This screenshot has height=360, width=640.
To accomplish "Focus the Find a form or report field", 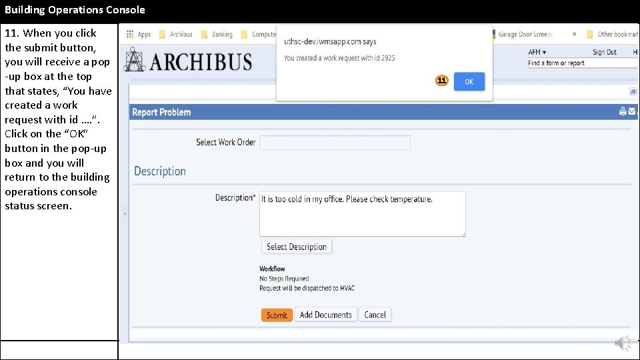I will coord(583,63).
